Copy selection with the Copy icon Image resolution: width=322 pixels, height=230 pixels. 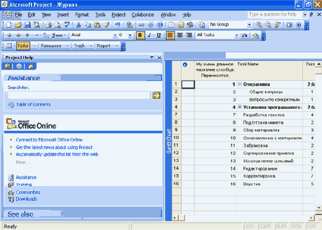(x=88, y=25)
